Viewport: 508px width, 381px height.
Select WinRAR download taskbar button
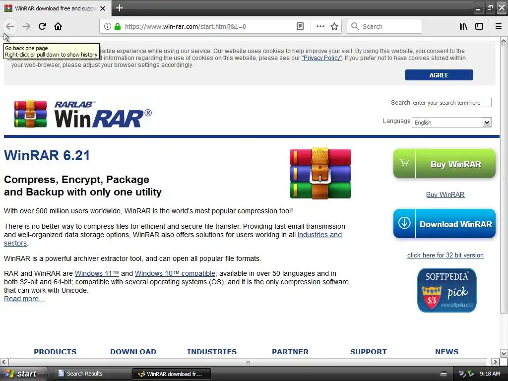coord(172,374)
